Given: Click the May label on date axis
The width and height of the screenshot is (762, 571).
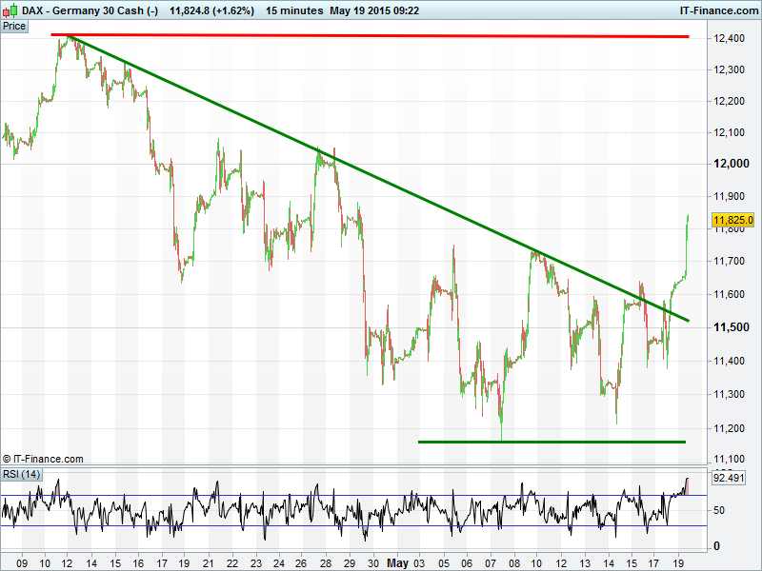Looking at the screenshot, I should click(398, 562).
